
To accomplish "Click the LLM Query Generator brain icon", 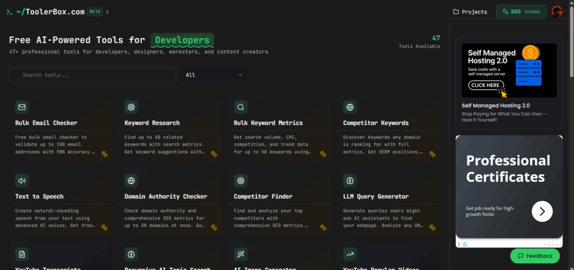I will pyautogui.click(x=350, y=181).
